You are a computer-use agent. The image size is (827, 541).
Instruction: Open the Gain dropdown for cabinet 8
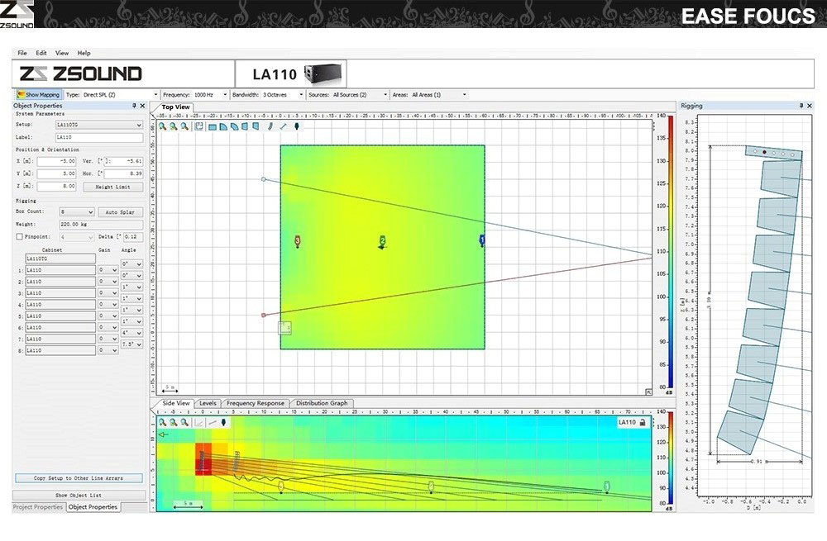[x=108, y=350]
